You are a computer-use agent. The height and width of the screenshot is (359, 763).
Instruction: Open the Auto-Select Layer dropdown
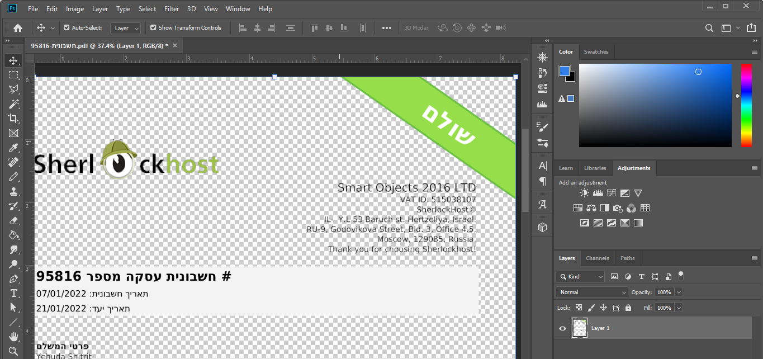[125, 29]
